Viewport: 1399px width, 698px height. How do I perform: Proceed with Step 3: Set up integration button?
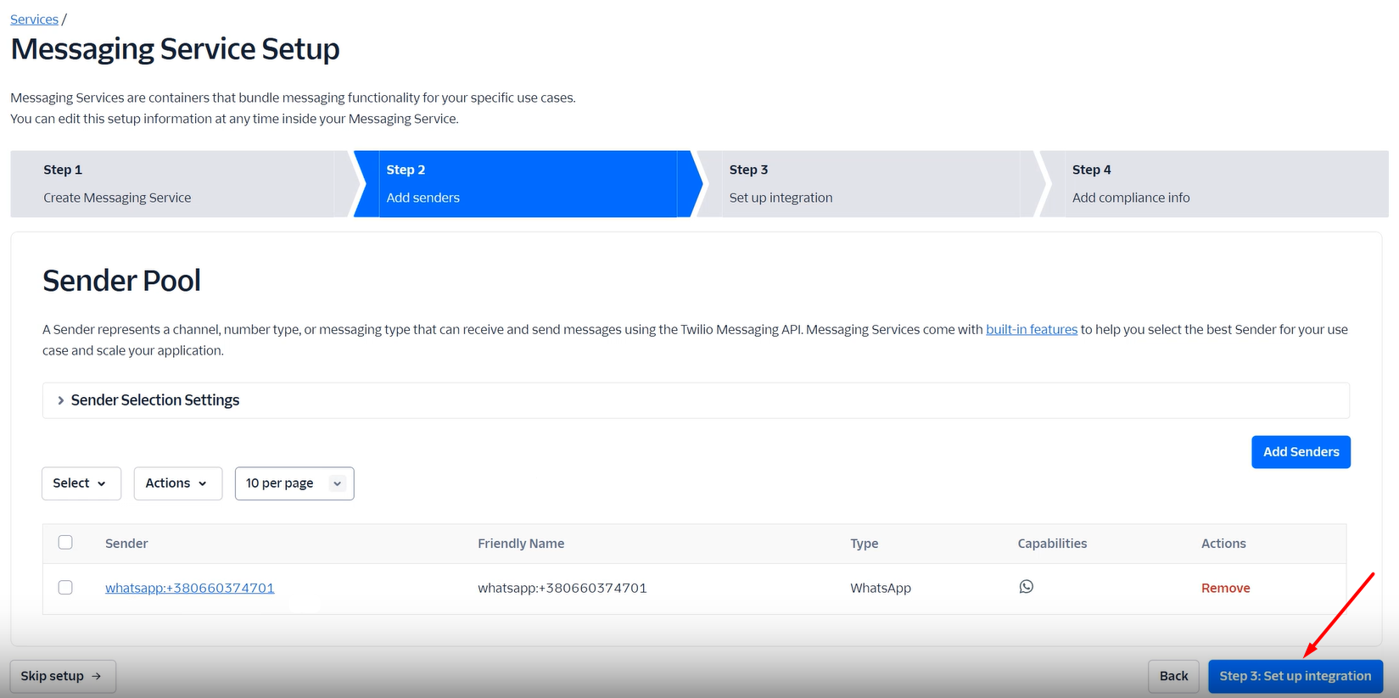[x=1295, y=676]
